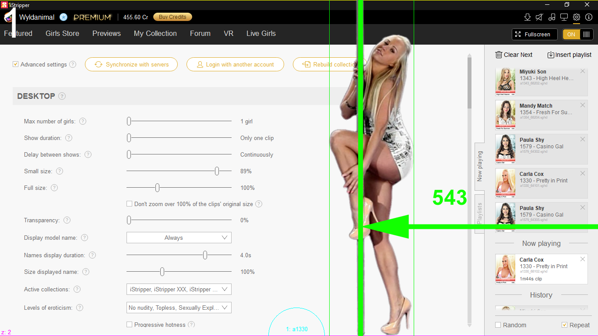Screen dimensions: 598x336
Task: Click the Fullscreen button
Action: [x=535, y=35]
